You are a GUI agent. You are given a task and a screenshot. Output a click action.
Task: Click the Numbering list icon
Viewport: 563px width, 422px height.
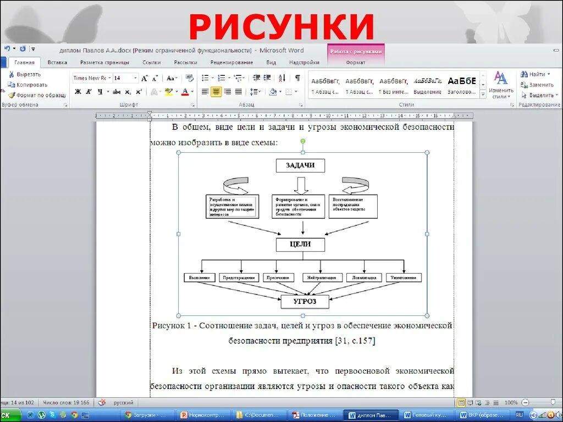click(x=222, y=78)
